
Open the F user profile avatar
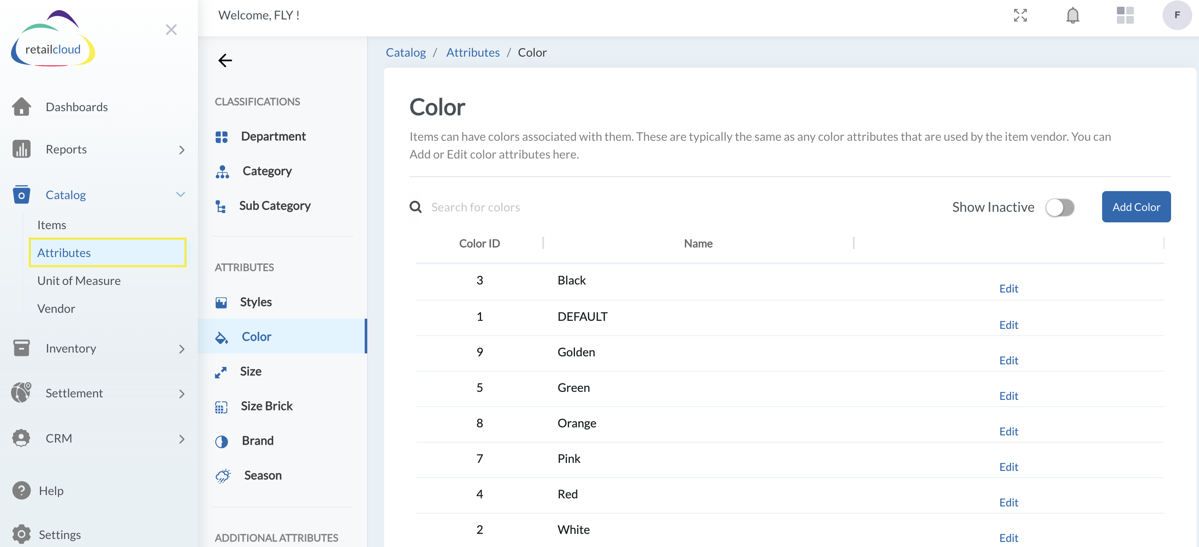click(1177, 15)
